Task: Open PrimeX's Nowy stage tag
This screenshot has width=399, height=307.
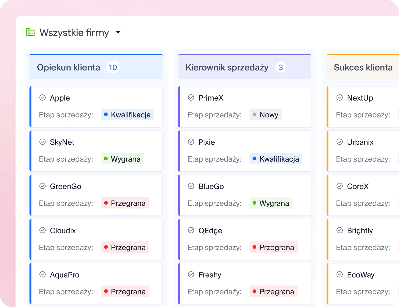Action: click(x=265, y=115)
